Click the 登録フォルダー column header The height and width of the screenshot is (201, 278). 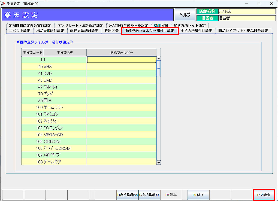(x=121, y=52)
